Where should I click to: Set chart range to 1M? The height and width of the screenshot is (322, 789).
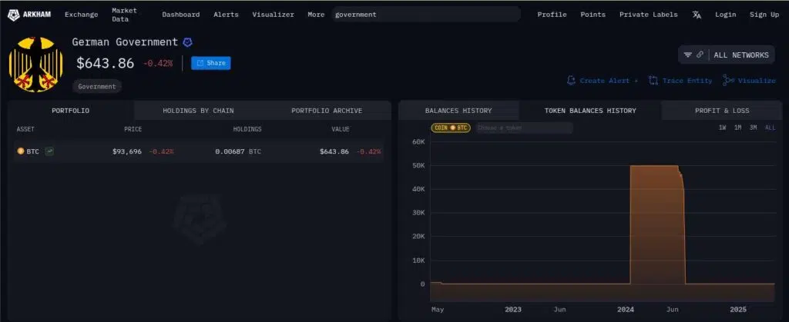point(737,128)
